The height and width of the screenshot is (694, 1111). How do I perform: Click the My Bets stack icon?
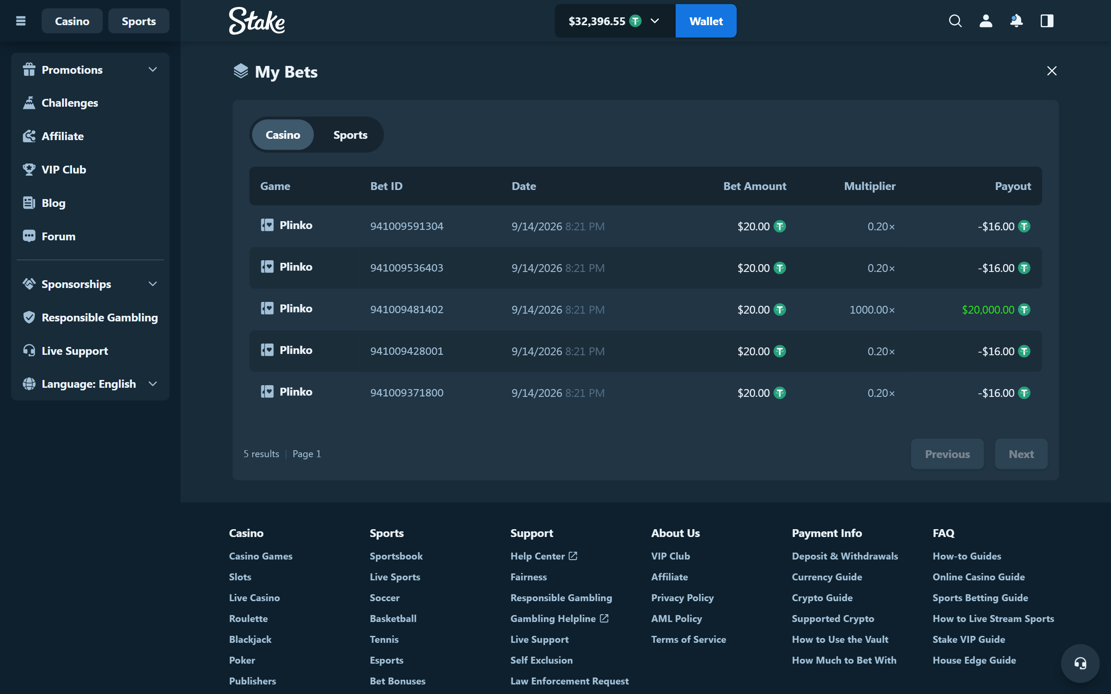point(240,71)
